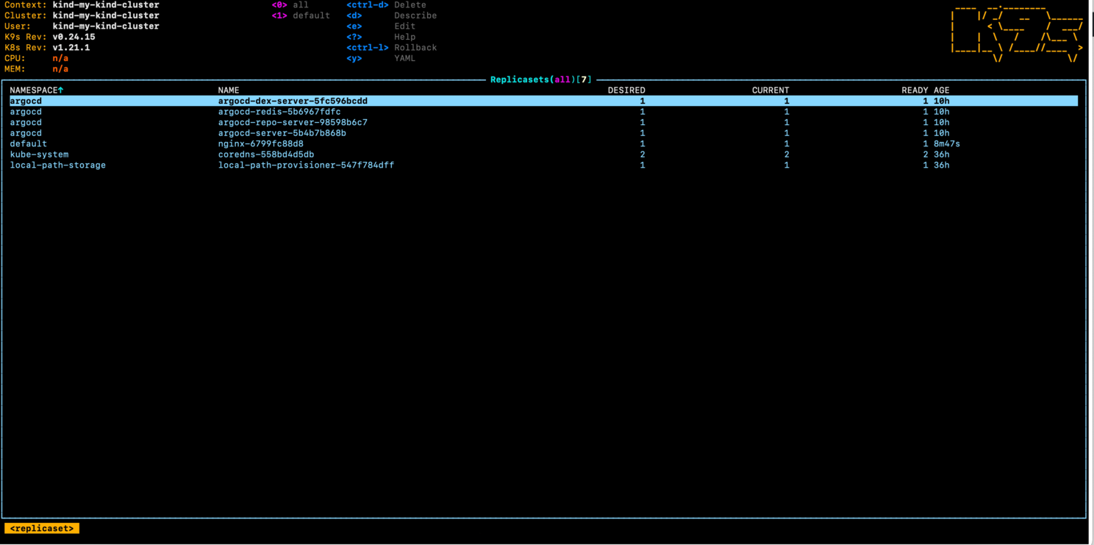1094x545 pixels.
Task: Click the Cluster value kind-my-kind-cluster
Action: point(106,15)
